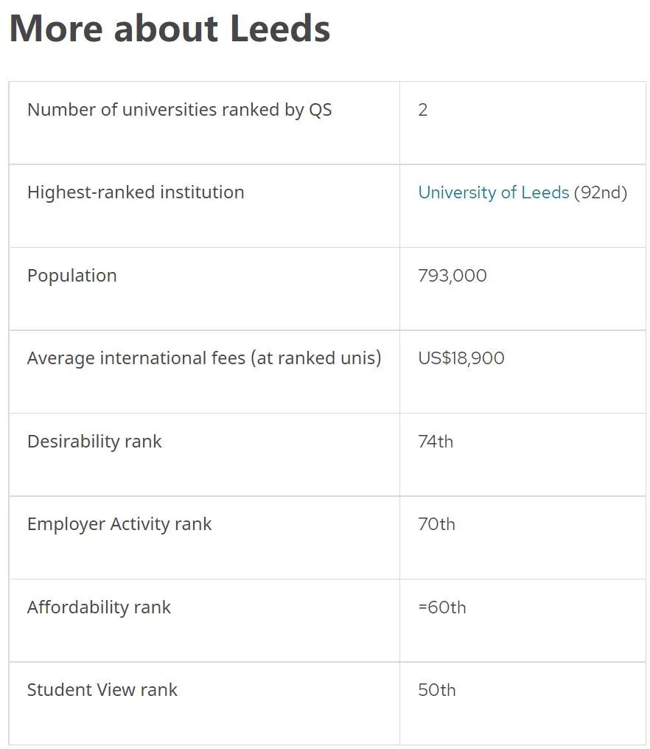Click '(at ranked unis)' in fees label
Viewport: 650px width, 749px height.
pos(316,358)
